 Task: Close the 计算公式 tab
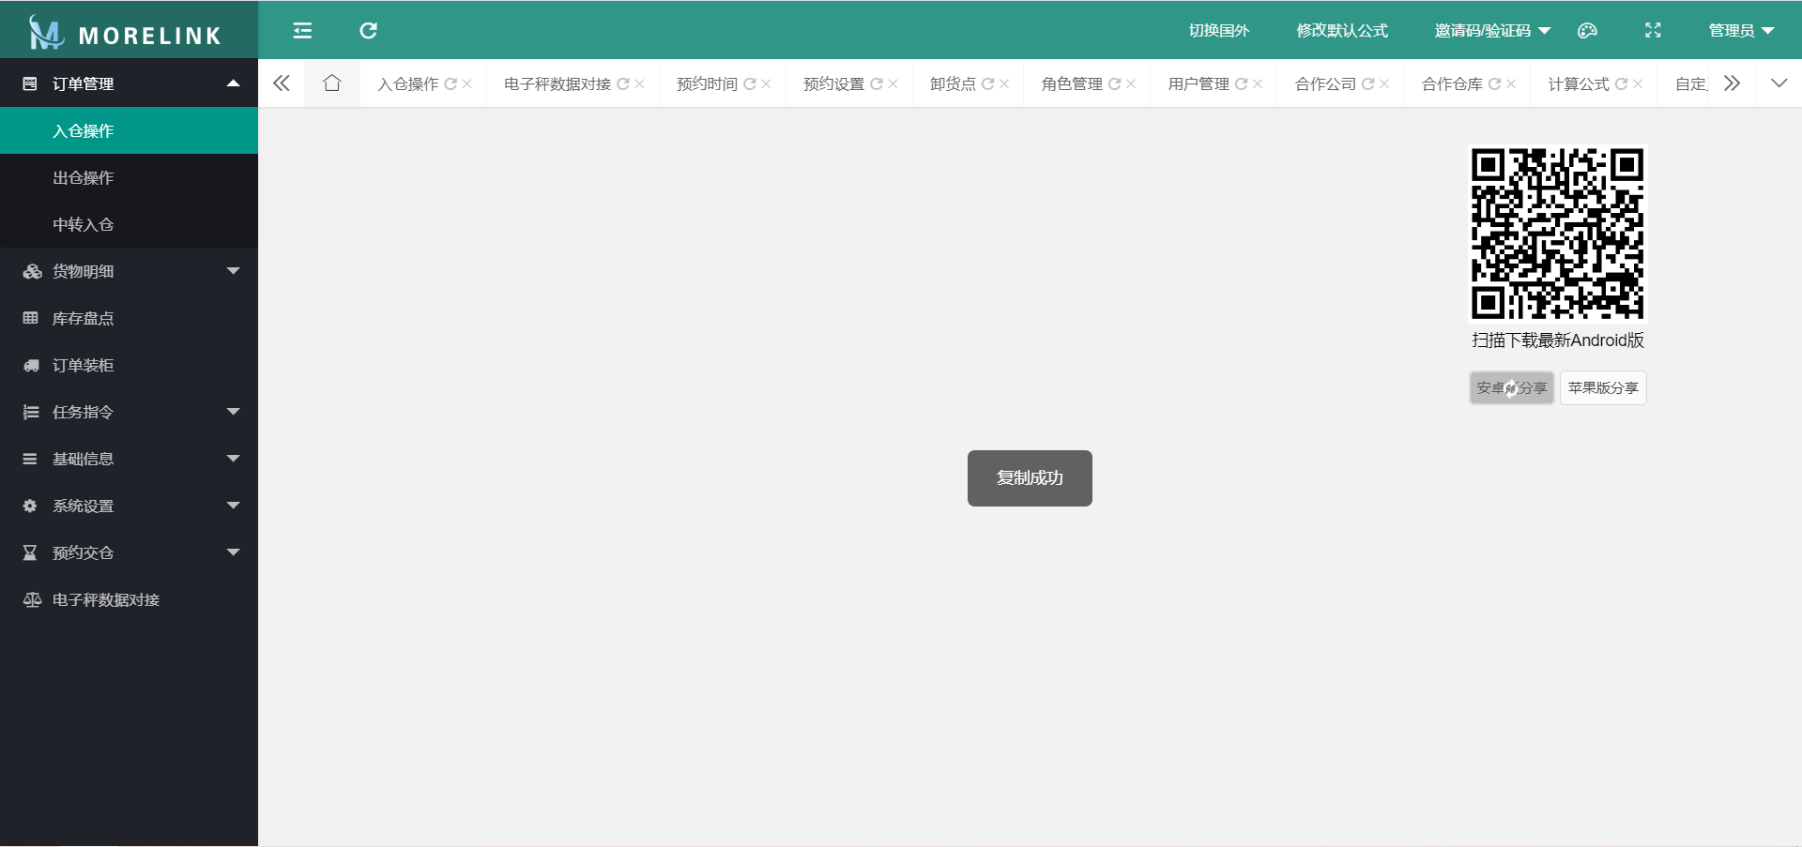pyautogui.click(x=1639, y=84)
